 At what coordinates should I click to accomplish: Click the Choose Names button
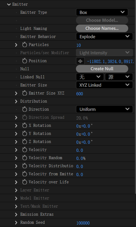coord(102,28)
